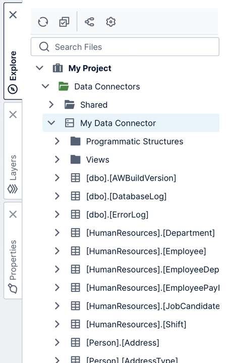This screenshot has width=226, height=363.
Task: Select [HumanResources].[EmployeePay text
Action: (153, 288)
